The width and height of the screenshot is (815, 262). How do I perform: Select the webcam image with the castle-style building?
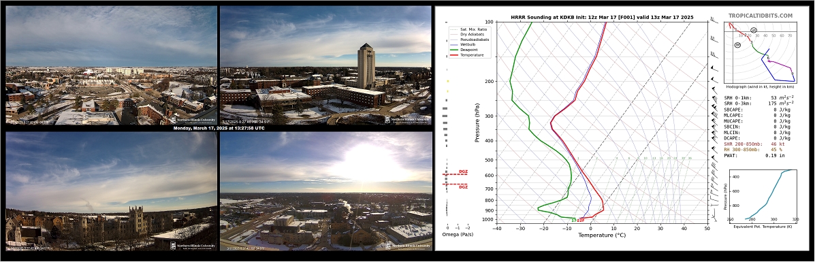click(111, 191)
